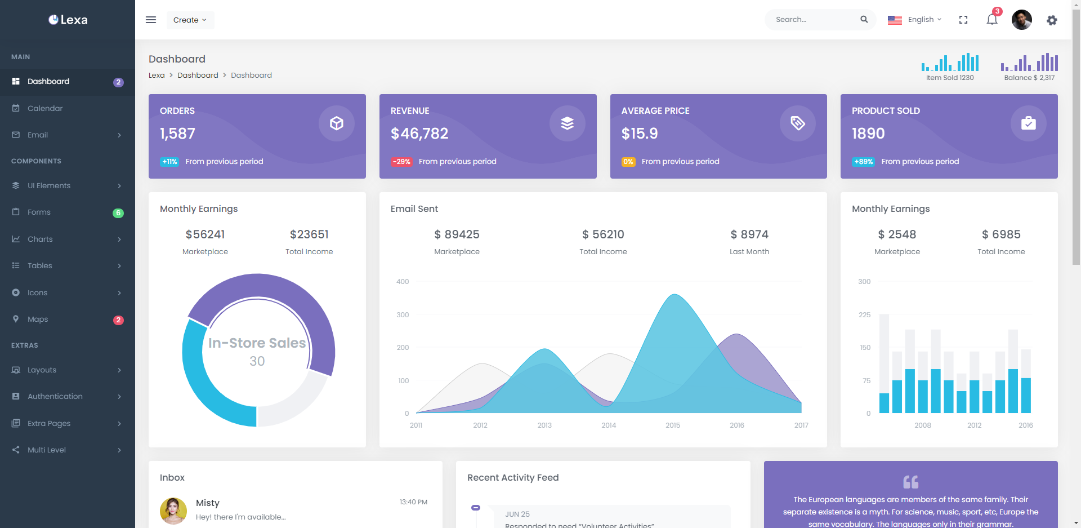Click the Lexa breadcrumb link
Screen dimensions: 1081x528
157,76
